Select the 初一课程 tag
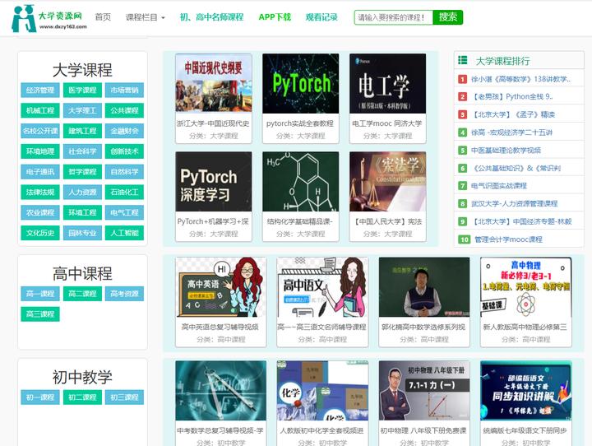 [40, 397]
